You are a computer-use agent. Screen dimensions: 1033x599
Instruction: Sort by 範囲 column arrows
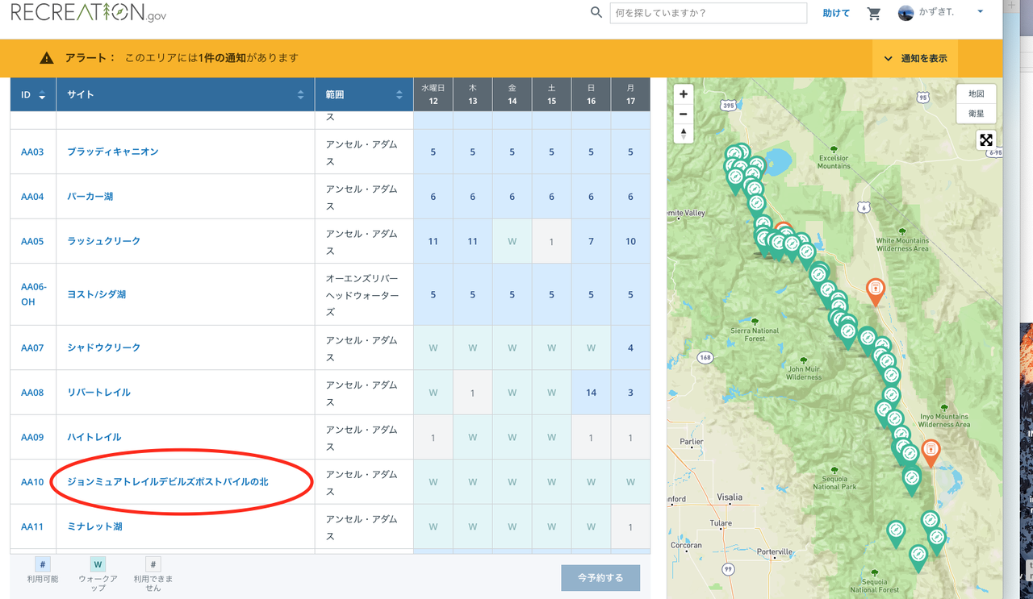point(399,95)
